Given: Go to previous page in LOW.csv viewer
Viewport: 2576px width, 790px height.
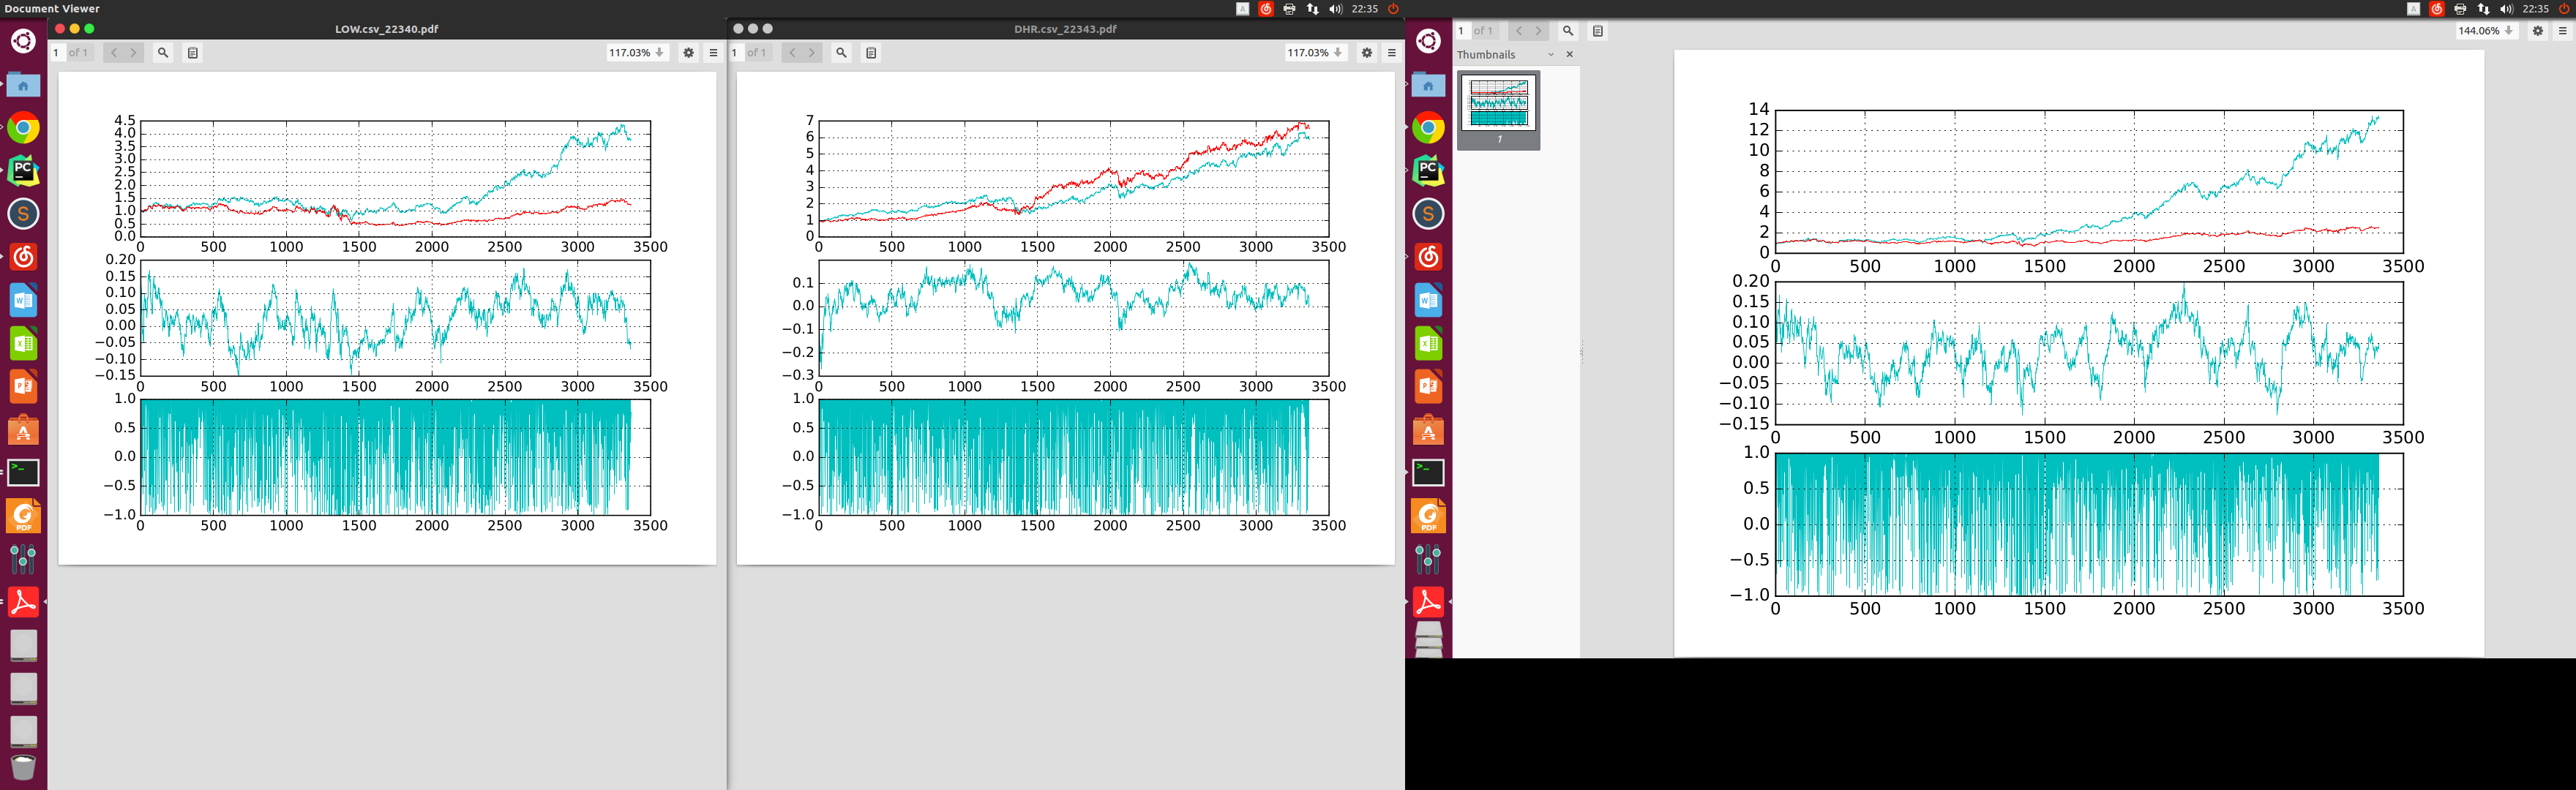Looking at the screenshot, I should coord(114,53).
